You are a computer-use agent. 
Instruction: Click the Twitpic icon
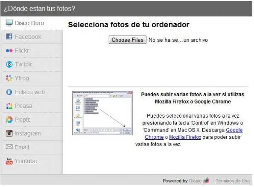point(9,64)
